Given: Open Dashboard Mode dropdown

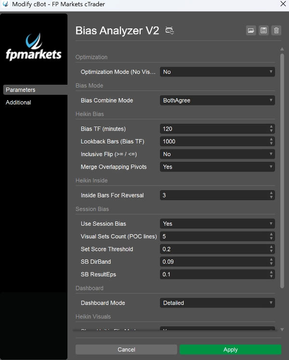Looking at the screenshot, I should tap(217, 303).
